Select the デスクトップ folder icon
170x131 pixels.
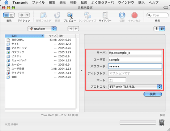[x=8, y=48]
